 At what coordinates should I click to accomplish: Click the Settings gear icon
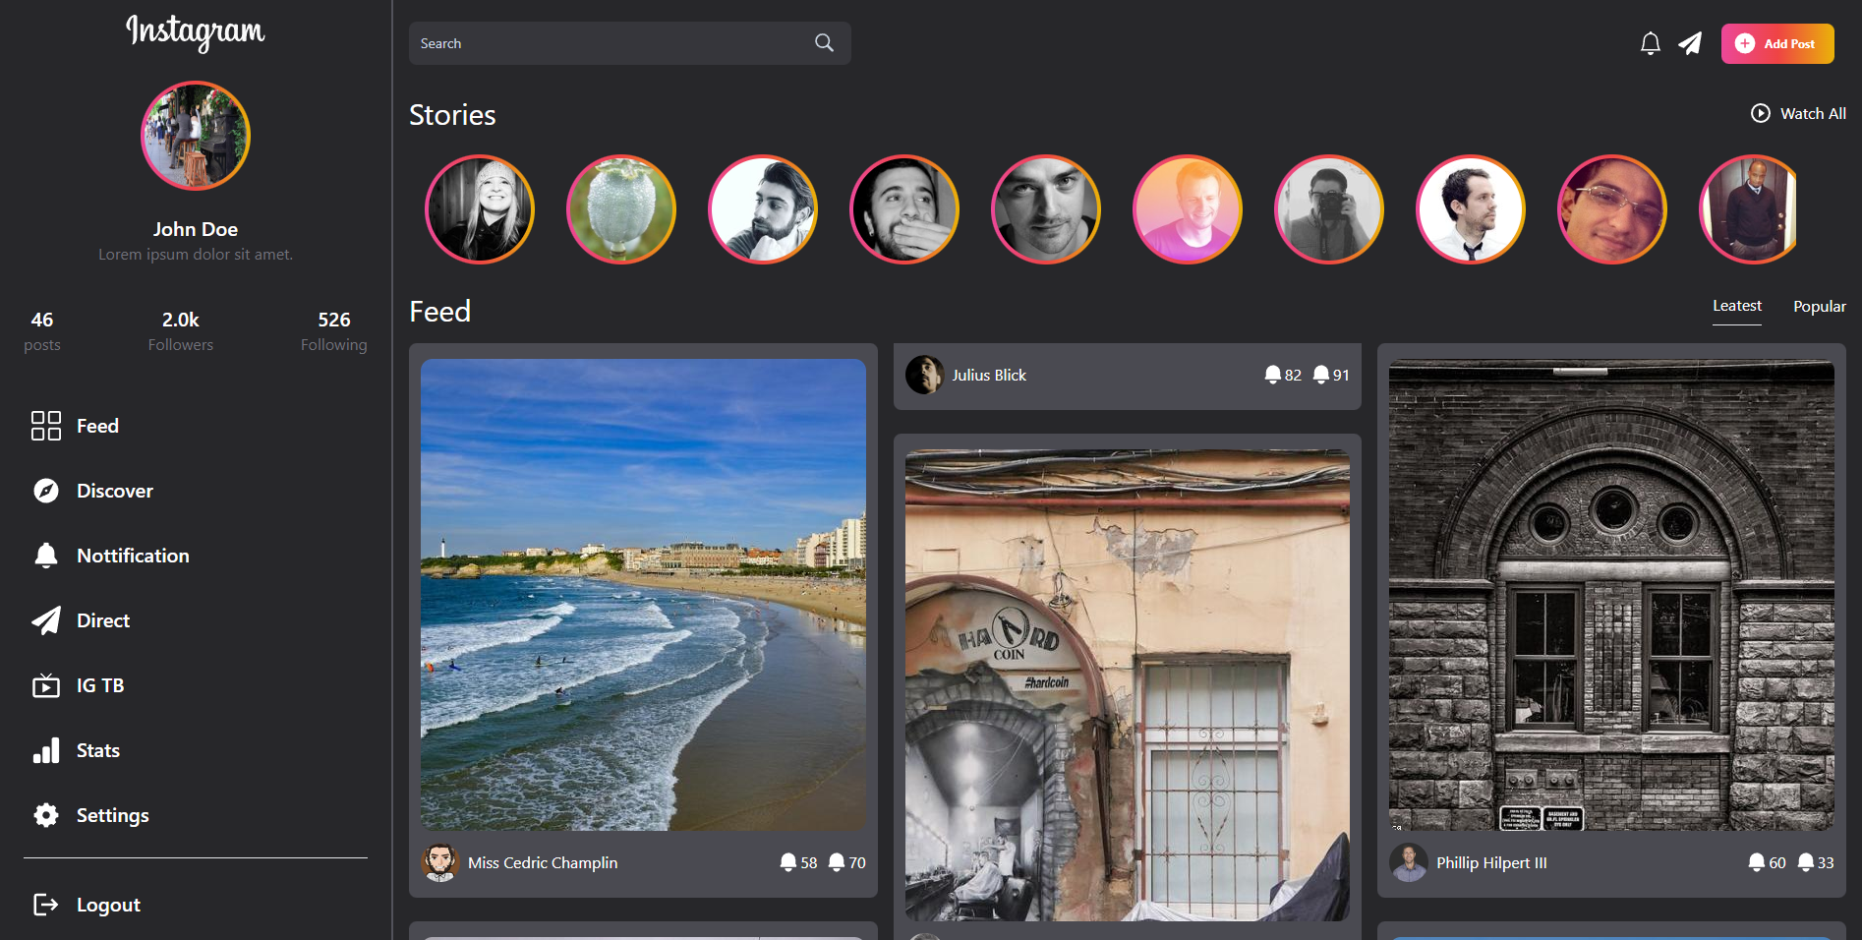click(46, 815)
